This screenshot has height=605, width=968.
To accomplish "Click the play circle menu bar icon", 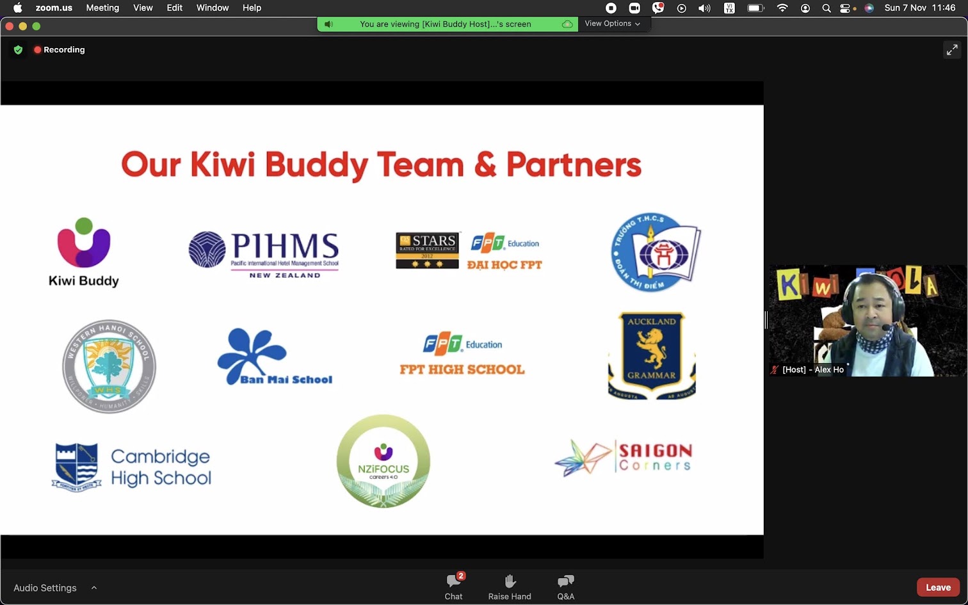I will pos(681,8).
